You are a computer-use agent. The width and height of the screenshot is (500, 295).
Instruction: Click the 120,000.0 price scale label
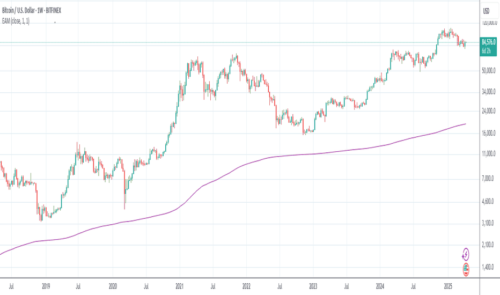[489, 23]
